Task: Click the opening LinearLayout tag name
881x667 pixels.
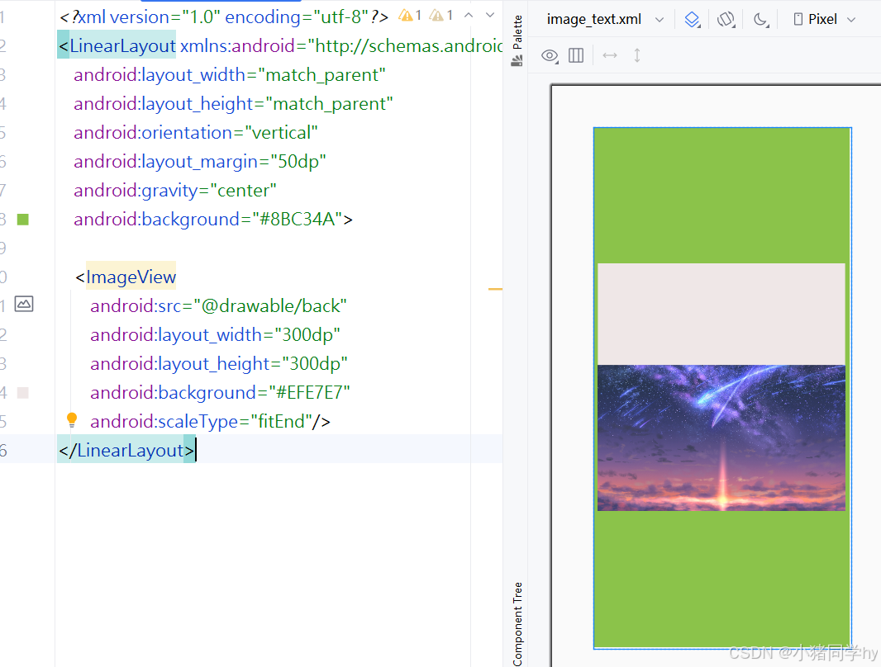Action: pos(122,46)
